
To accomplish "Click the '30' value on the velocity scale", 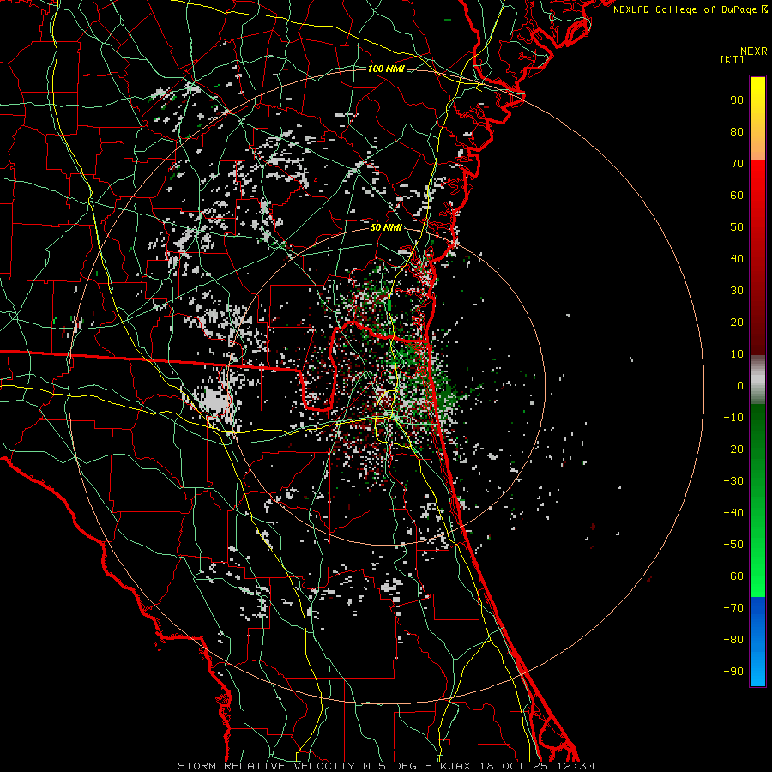I will (x=737, y=291).
